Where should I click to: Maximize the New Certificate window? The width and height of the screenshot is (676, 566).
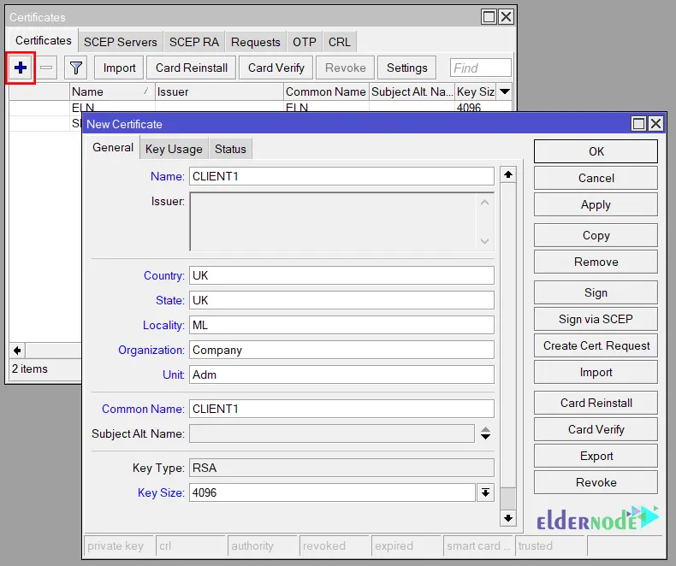coord(638,124)
